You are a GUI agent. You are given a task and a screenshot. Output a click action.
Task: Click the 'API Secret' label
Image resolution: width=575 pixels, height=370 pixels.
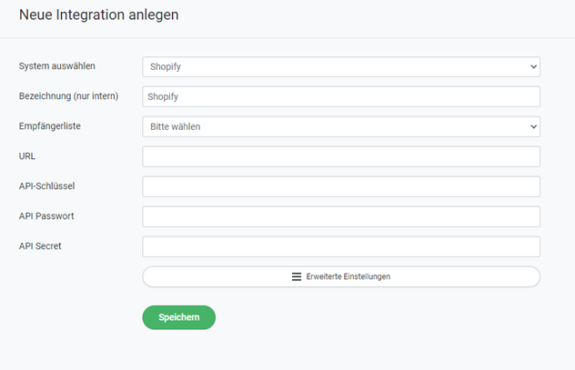(x=40, y=246)
